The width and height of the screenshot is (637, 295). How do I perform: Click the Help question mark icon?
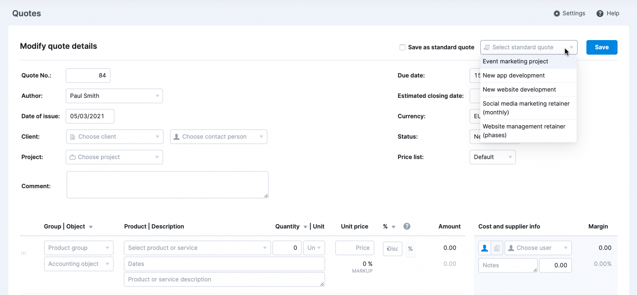coord(599,13)
